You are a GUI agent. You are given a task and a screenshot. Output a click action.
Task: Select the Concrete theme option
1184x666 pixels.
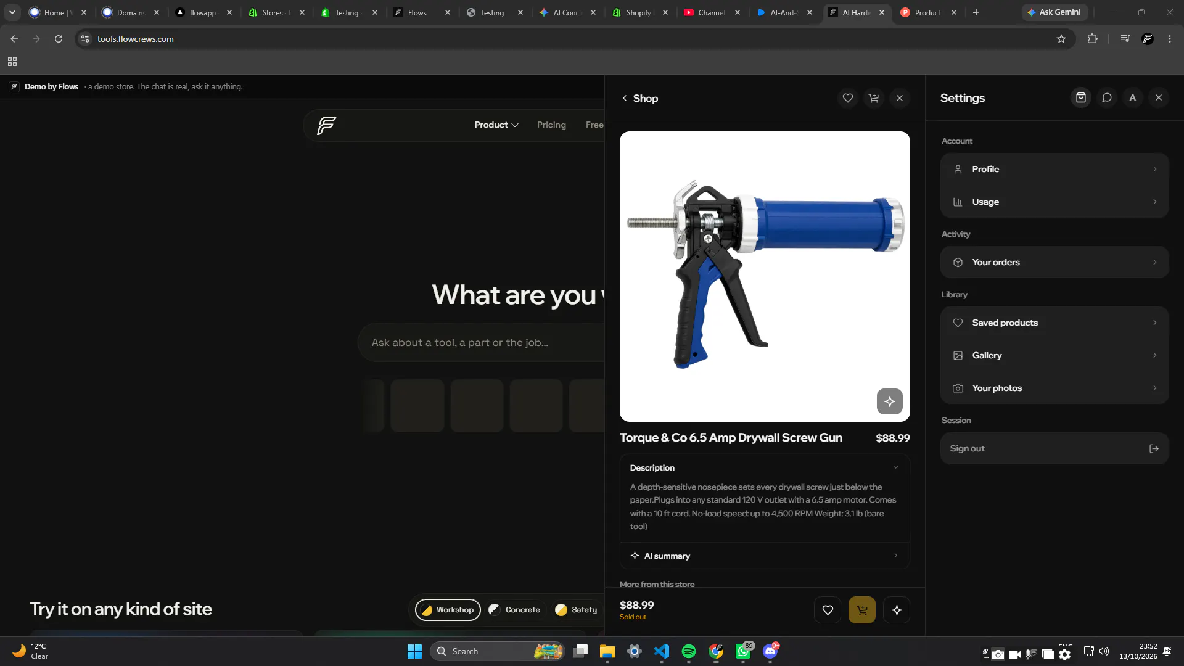click(x=514, y=610)
